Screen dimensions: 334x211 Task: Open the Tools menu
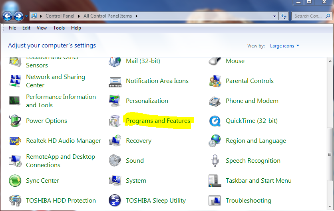(59, 28)
